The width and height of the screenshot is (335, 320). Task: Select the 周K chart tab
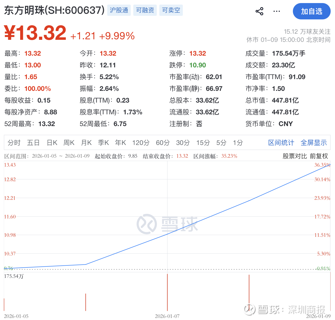pyautogui.click(x=69, y=143)
